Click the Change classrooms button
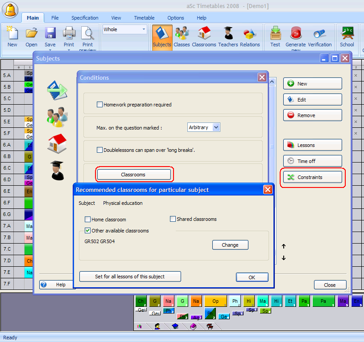 [230, 245]
